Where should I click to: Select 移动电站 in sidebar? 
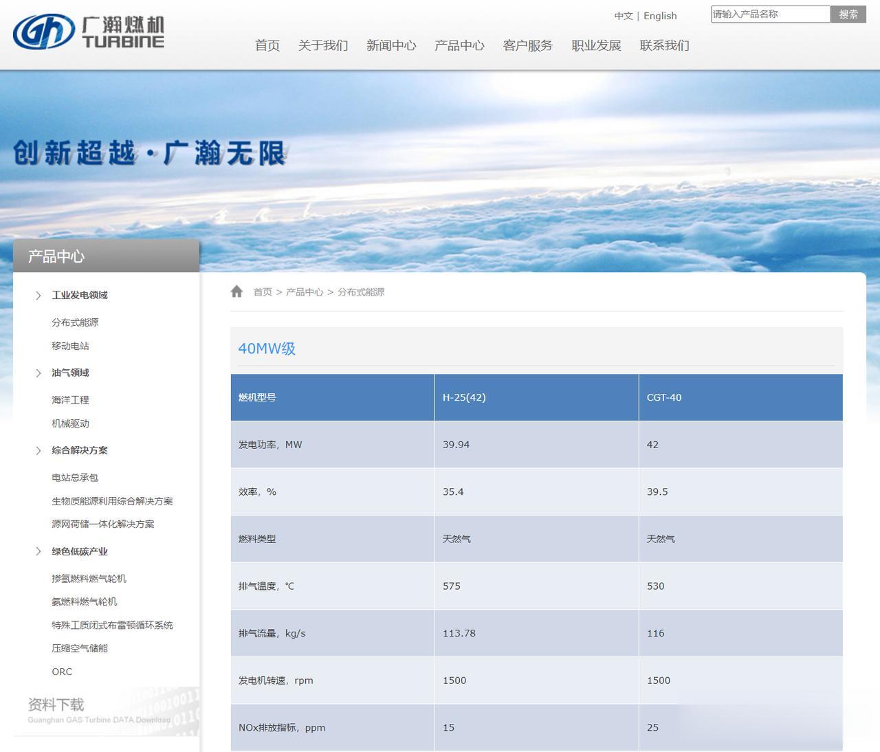pos(70,346)
